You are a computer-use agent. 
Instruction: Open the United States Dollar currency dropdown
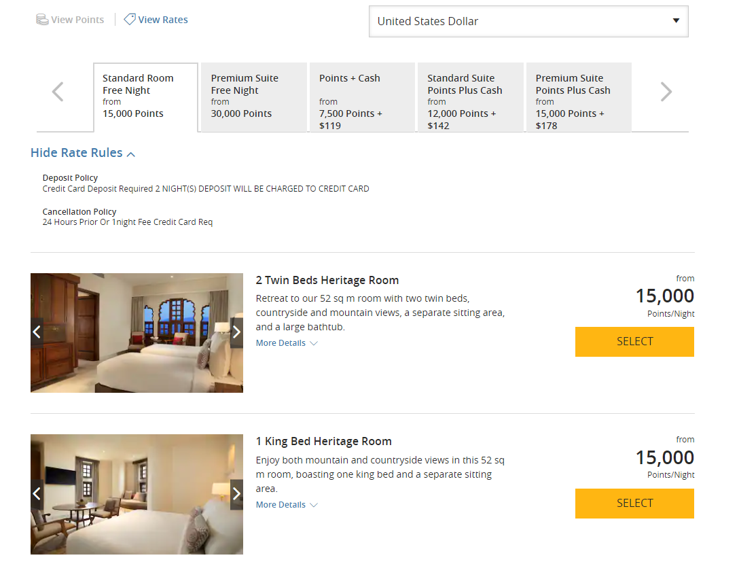point(528,21)
